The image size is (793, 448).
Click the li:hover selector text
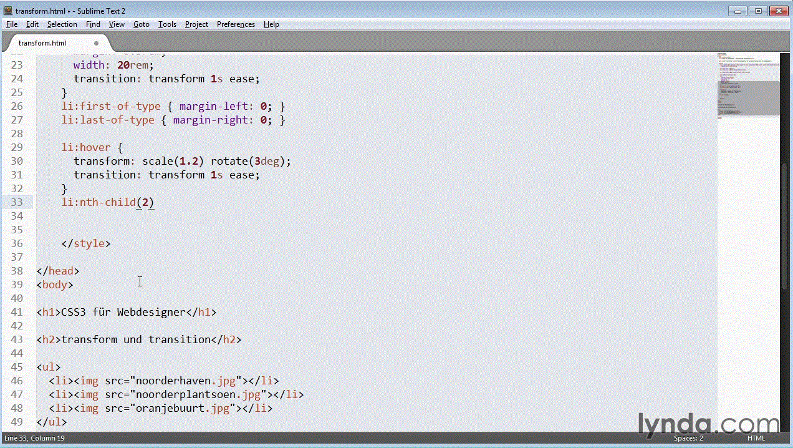tap(86, 147)
